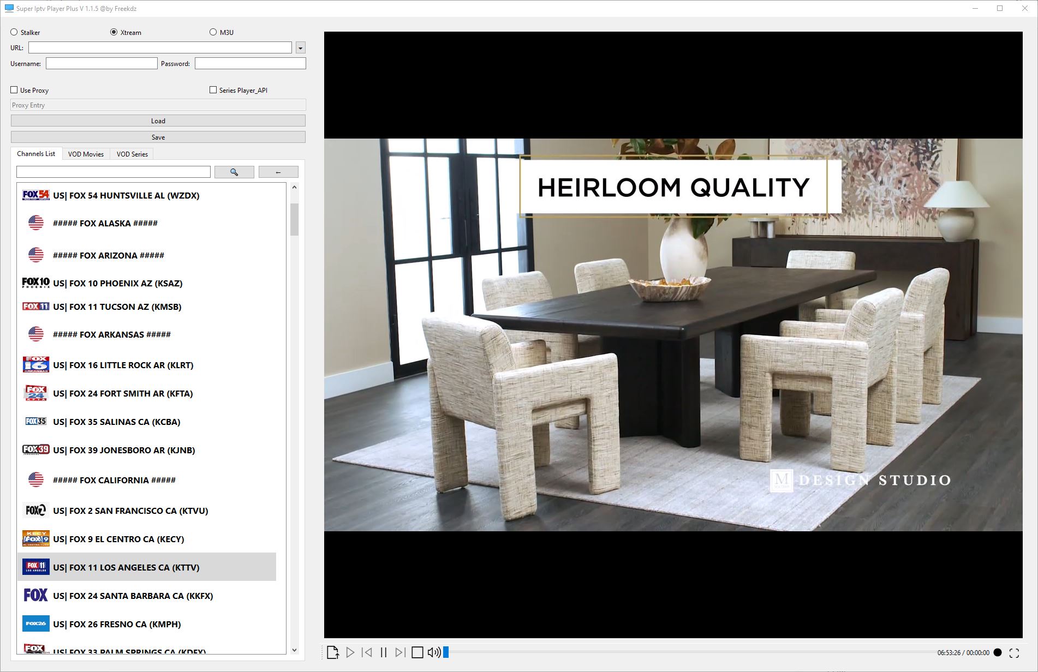Click channel list scroll down arrow
This screenshot has width=1038, height=672.
294,650
